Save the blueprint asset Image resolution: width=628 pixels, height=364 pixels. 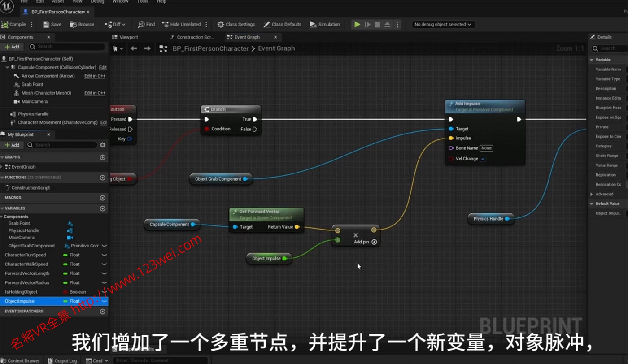(52, 25)
